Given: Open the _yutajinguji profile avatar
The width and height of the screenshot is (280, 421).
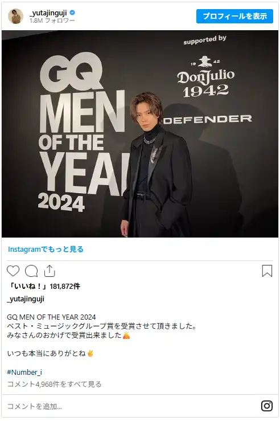Looking at the screenshot, I should click(15, 16).
